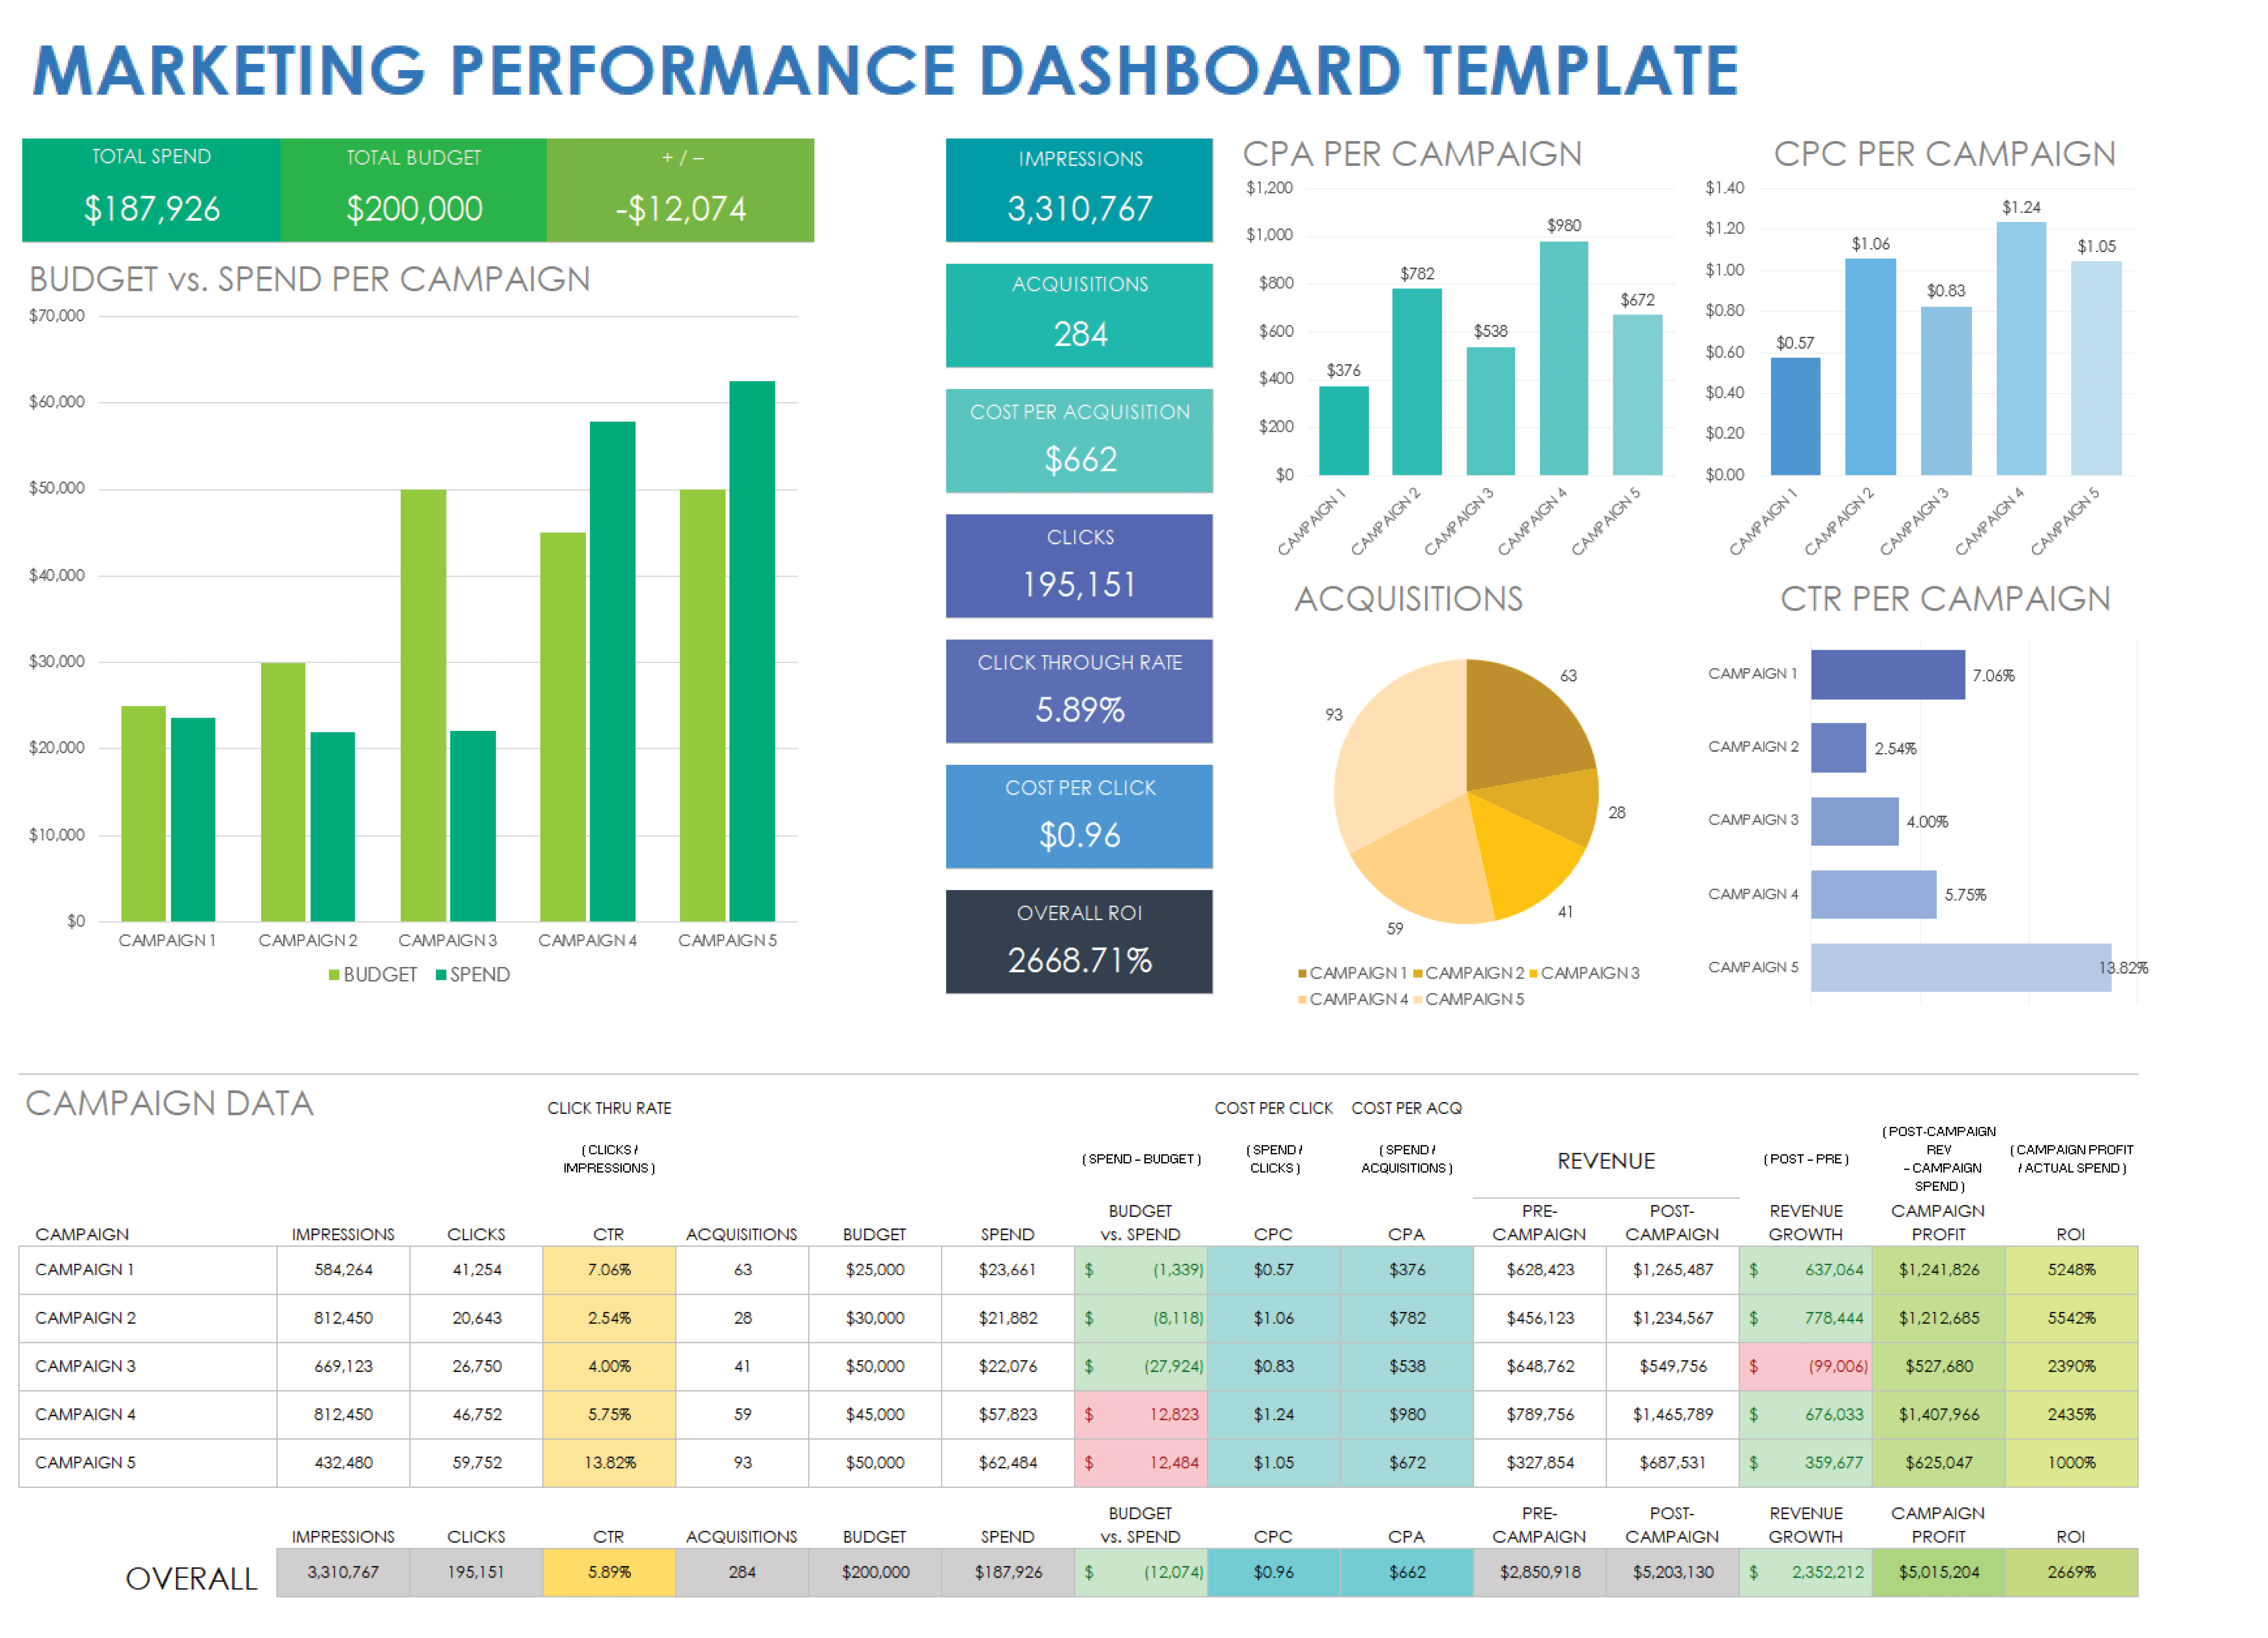The height and width of the screenshot is (1638, 2268).
Task: Click the 'REVENUE' column group header
Action: [1606, 1161]
